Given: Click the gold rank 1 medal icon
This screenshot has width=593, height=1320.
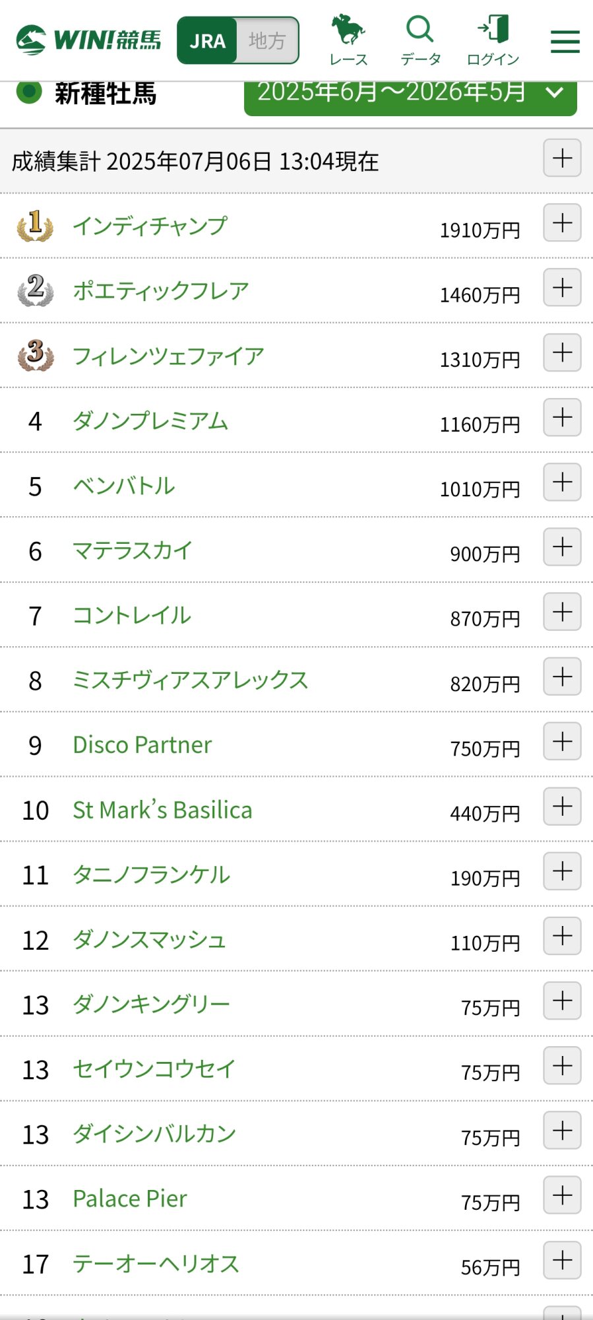Looking at the screenshot, I should point(35,226).
